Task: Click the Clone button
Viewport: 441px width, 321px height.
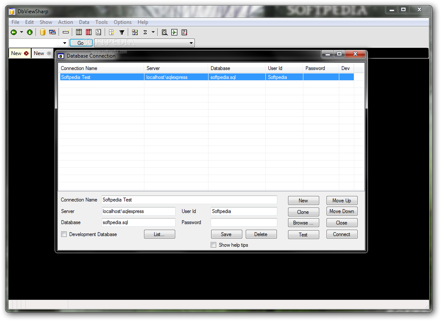Action: [x=303, y=212]
